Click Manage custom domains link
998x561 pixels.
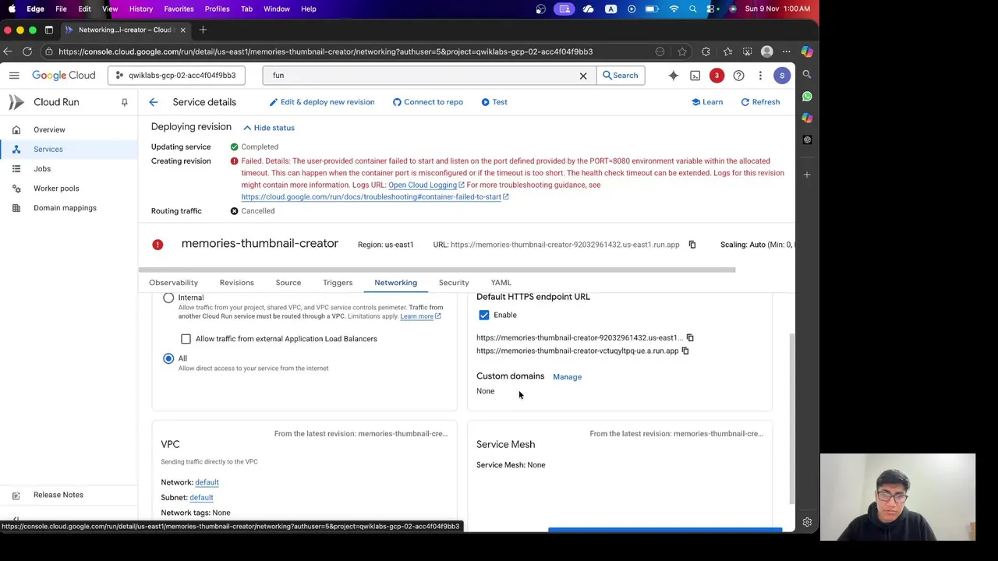[567, 377]
